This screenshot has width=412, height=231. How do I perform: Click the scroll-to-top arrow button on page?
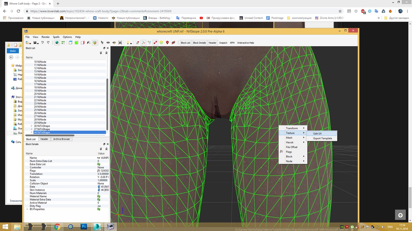coord(400,215)
